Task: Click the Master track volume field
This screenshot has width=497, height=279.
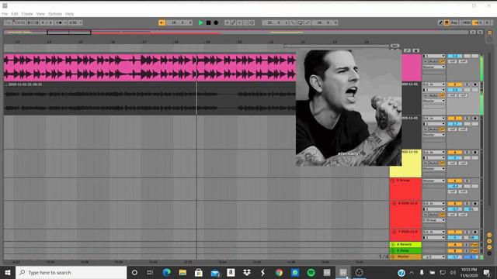Action: point(455,257)
